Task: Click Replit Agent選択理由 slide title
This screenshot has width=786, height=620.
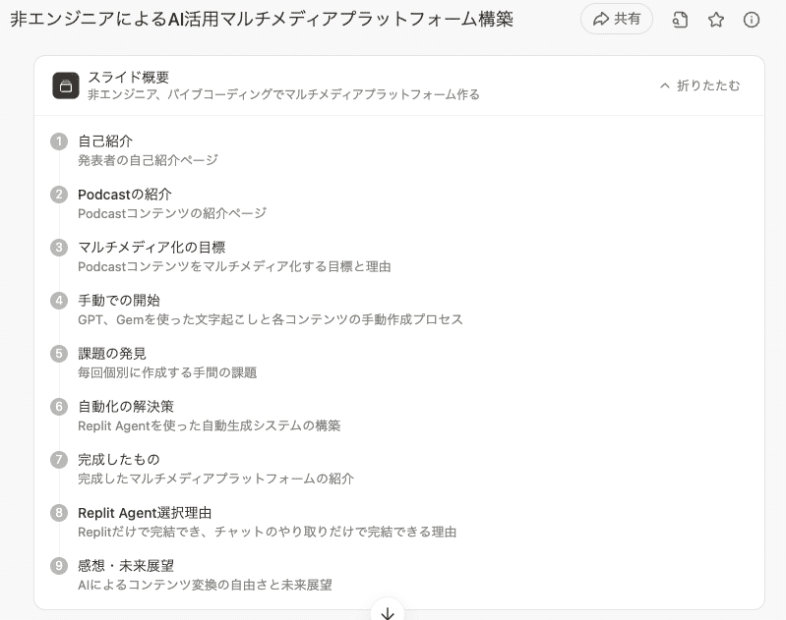Action: (x=145, y=513)
